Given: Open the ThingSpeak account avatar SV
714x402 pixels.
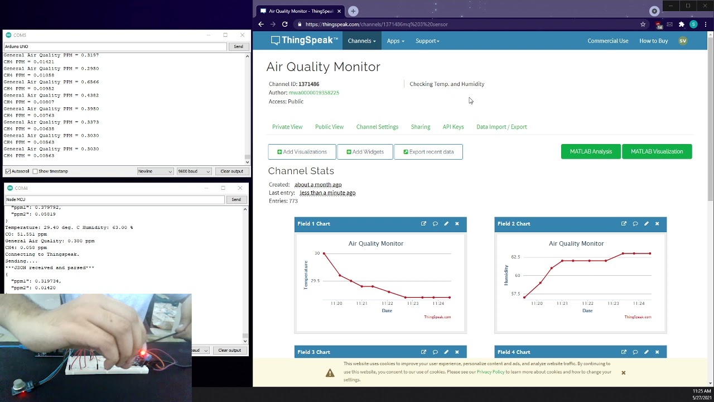Looking at the screenshot, I should pyautogui.click(x=683, y=41).
